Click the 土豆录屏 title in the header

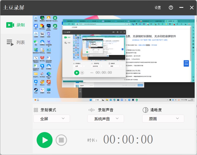(14, 8)
